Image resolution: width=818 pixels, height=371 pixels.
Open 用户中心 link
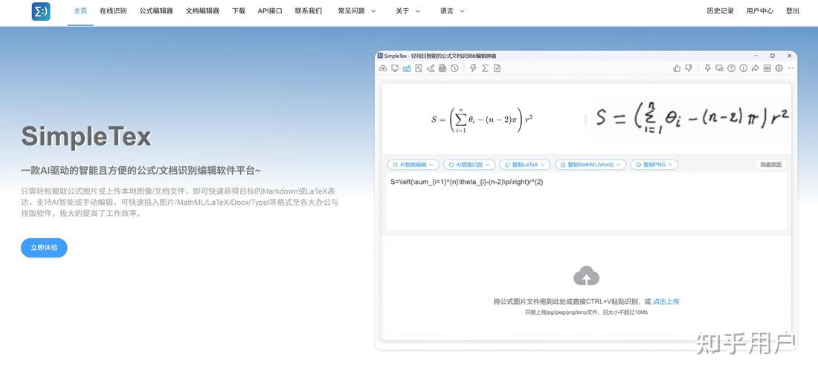759,11
